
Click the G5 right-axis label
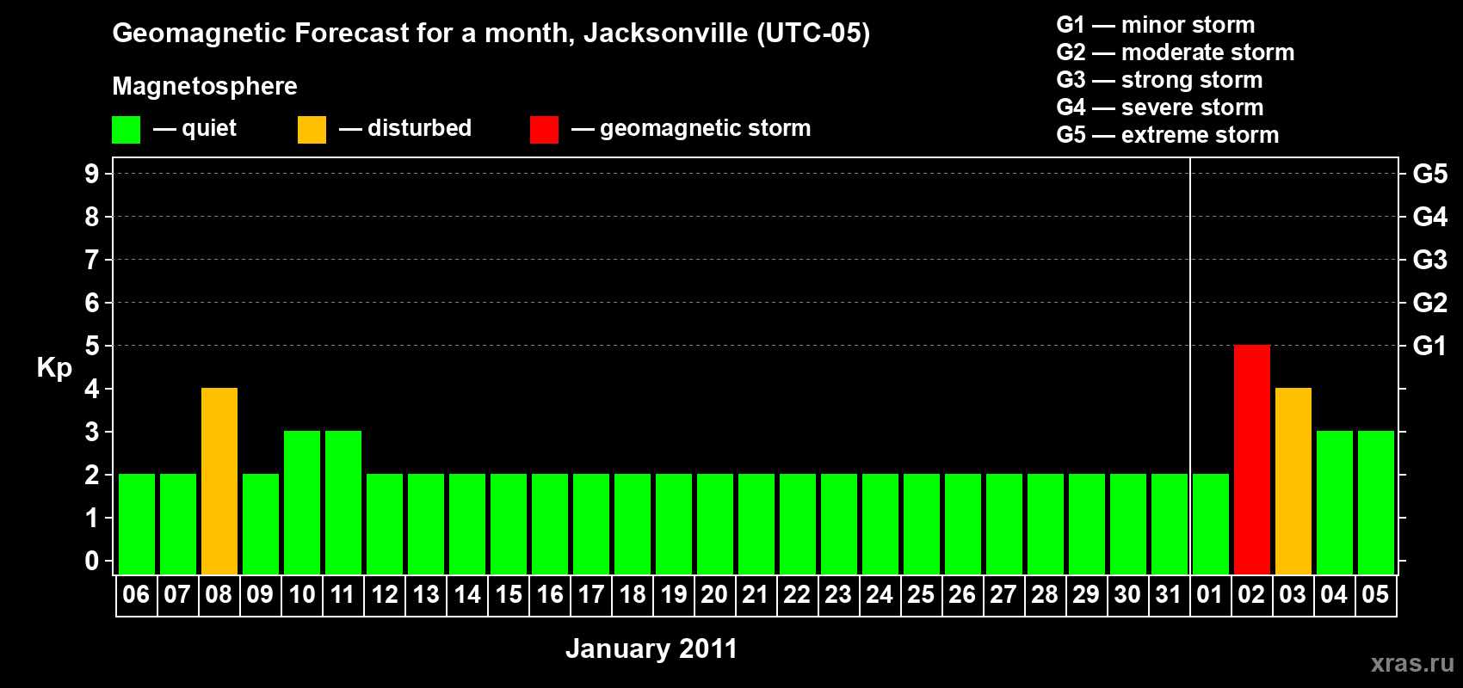click(1430, 174)
